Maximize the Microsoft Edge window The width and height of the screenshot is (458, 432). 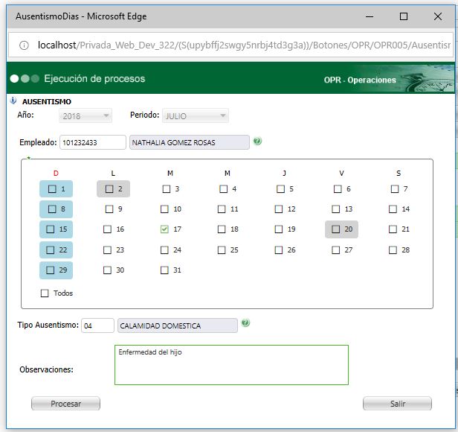[x=404, y=16]
